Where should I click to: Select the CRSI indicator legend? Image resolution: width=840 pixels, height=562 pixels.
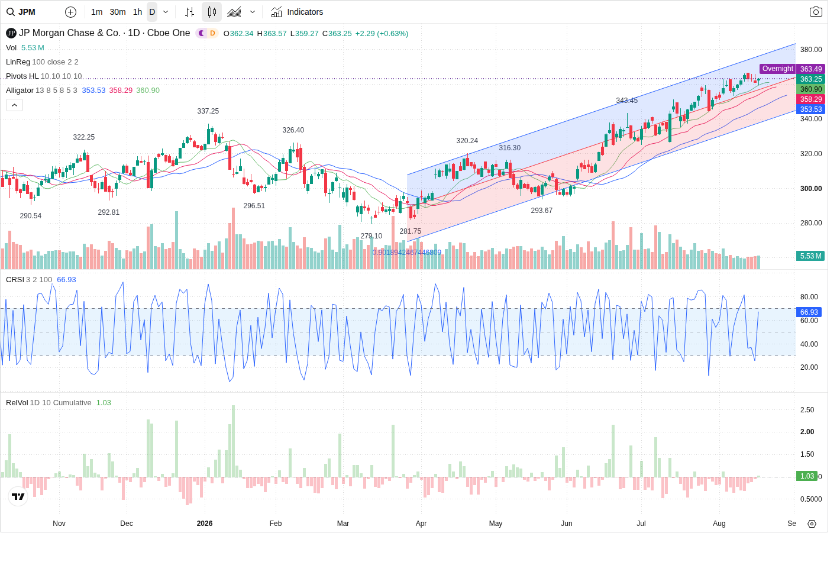(x=15, y=280)
